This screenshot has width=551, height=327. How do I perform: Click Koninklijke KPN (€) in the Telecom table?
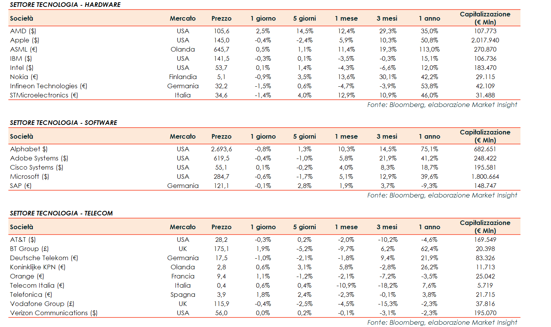point(38,267)
